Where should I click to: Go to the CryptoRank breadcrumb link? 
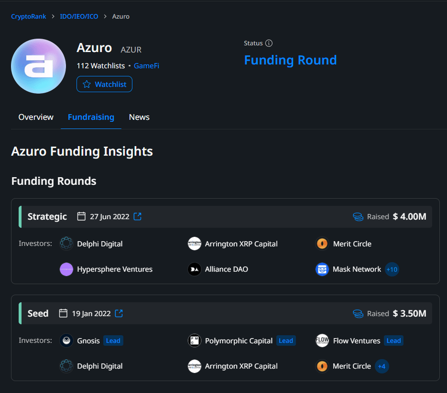(x=29, y=17)
